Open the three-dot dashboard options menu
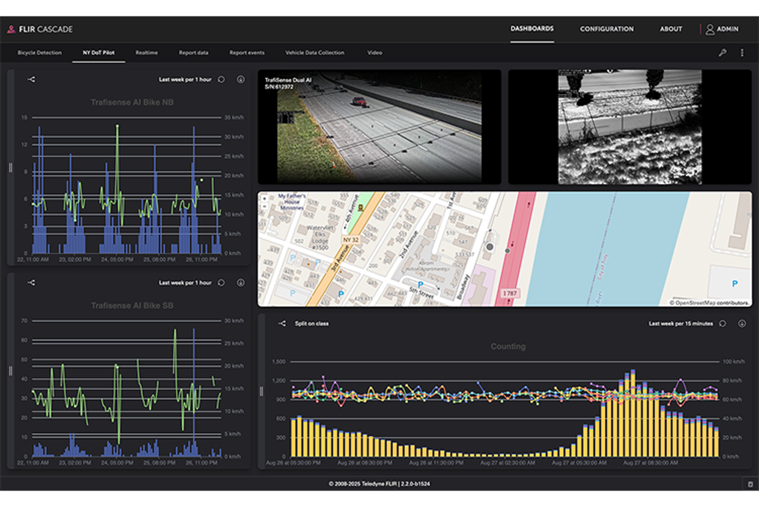 742,53
